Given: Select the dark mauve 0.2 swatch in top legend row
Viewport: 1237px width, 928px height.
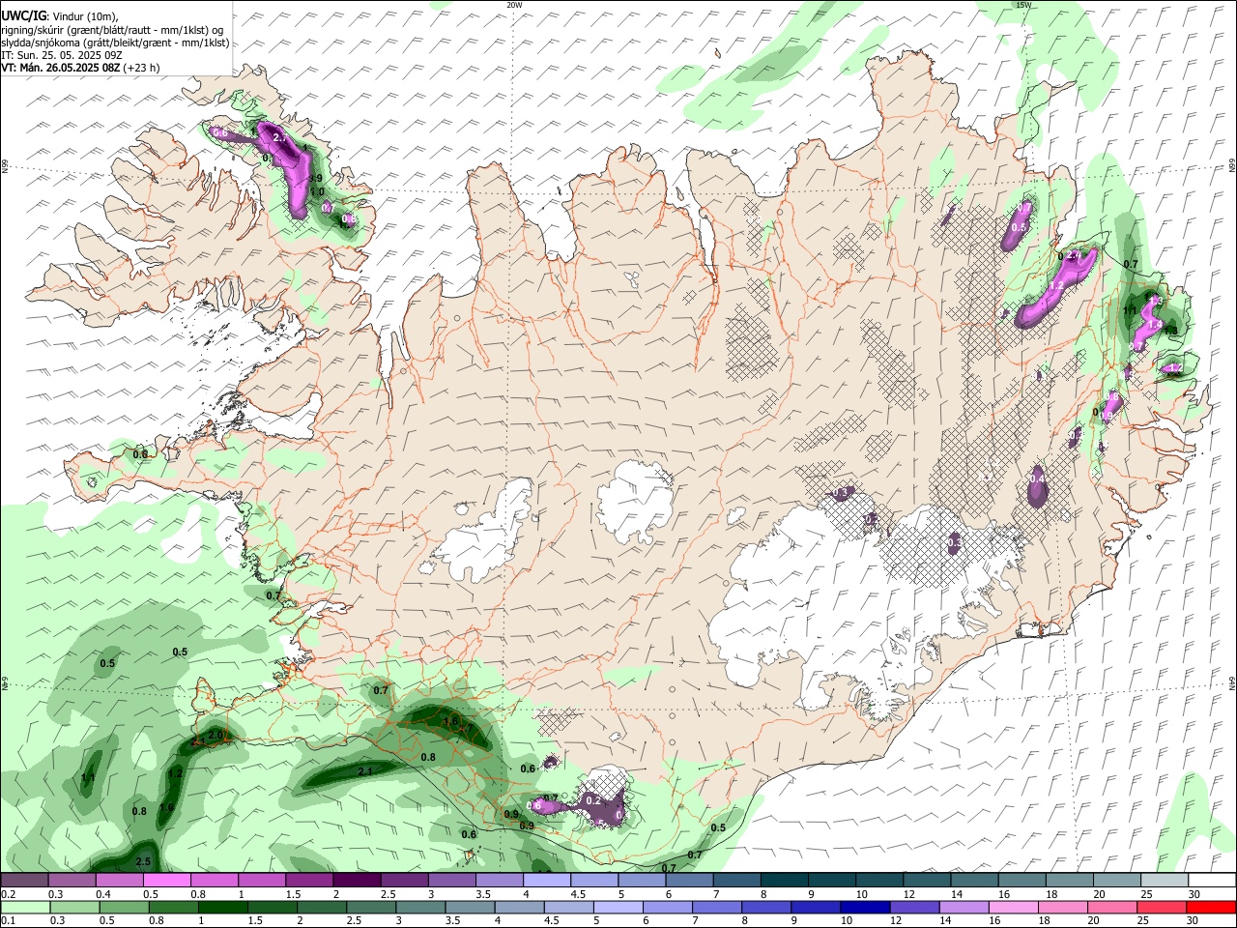Looking at the screenshot, I should tap(25, 880).
